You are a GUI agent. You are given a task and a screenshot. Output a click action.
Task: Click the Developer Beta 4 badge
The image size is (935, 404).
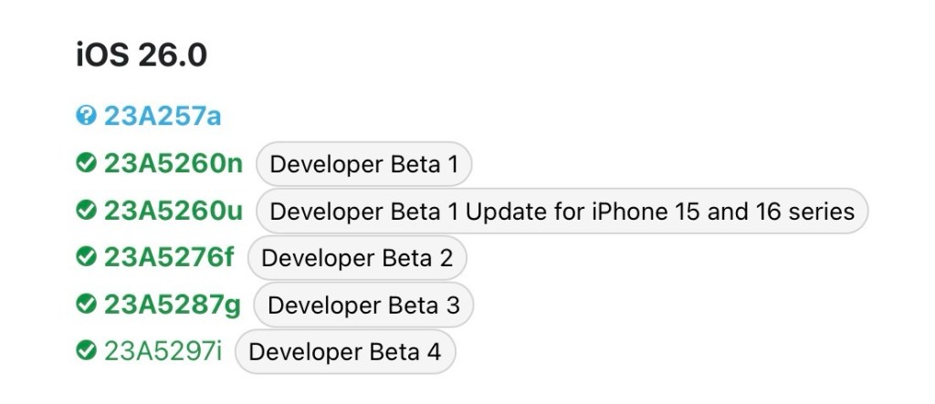tap(344, 352)
